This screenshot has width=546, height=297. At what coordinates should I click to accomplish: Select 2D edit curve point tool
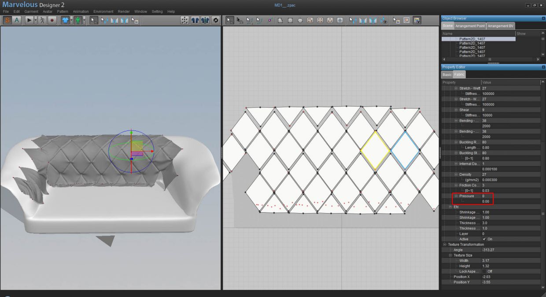point(259,20)
